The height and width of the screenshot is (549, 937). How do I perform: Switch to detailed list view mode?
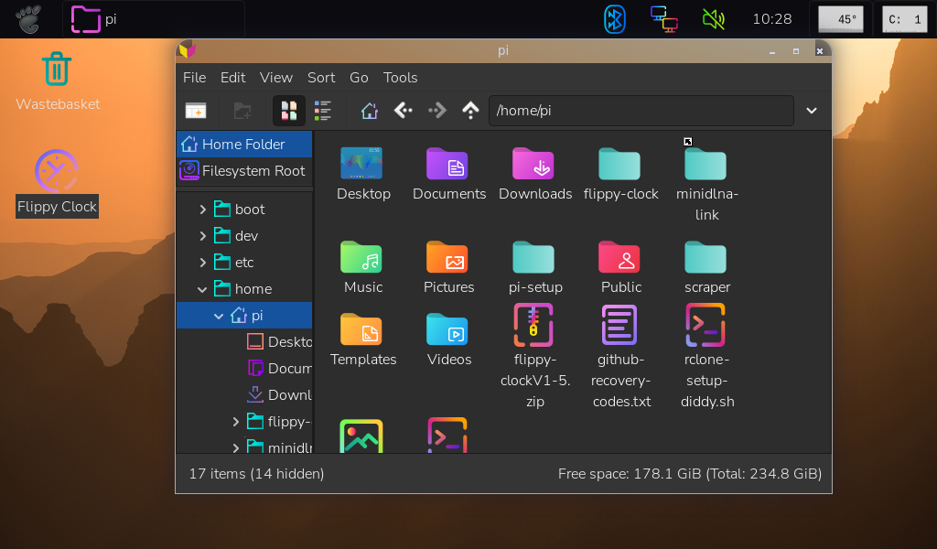(x=323, y=111)
